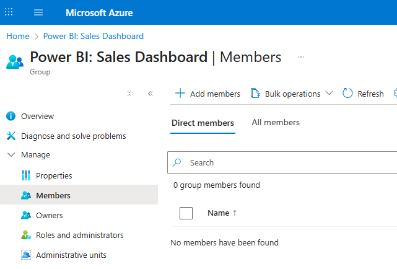Click the Members people icon
The height and width of the screenshot is (269, 397).
(x=26, y=195)
